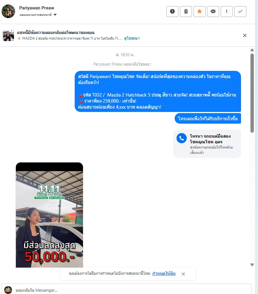
Task: Delete conversation with the trash icon
Action: pyautogui.click(x=186, y=11)
